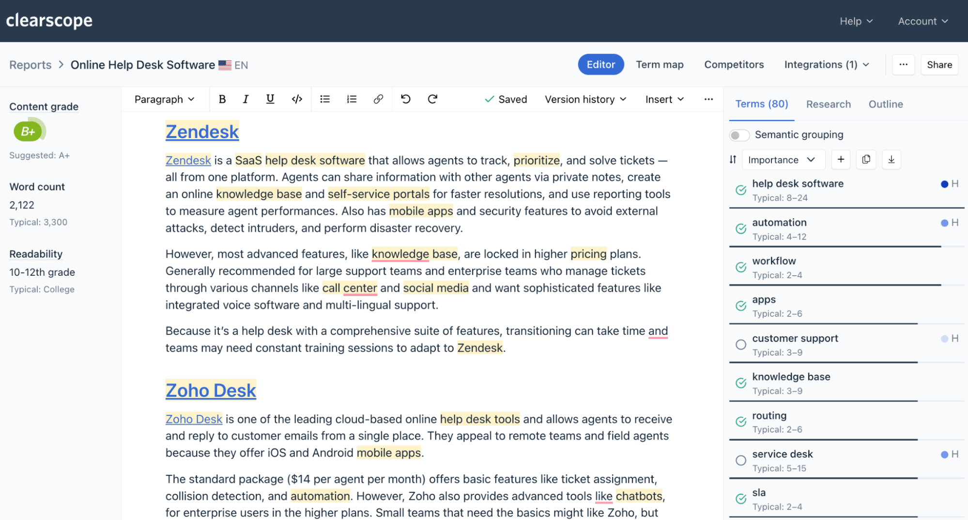
Task: Open the Term map tab
Action: [660, 64]
